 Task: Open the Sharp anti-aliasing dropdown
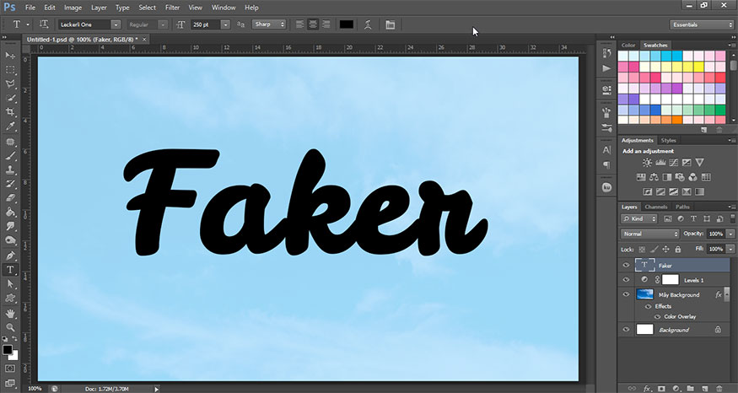[270, 24]
